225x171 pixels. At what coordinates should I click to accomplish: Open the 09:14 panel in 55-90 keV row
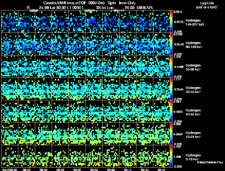pos(145,67)
